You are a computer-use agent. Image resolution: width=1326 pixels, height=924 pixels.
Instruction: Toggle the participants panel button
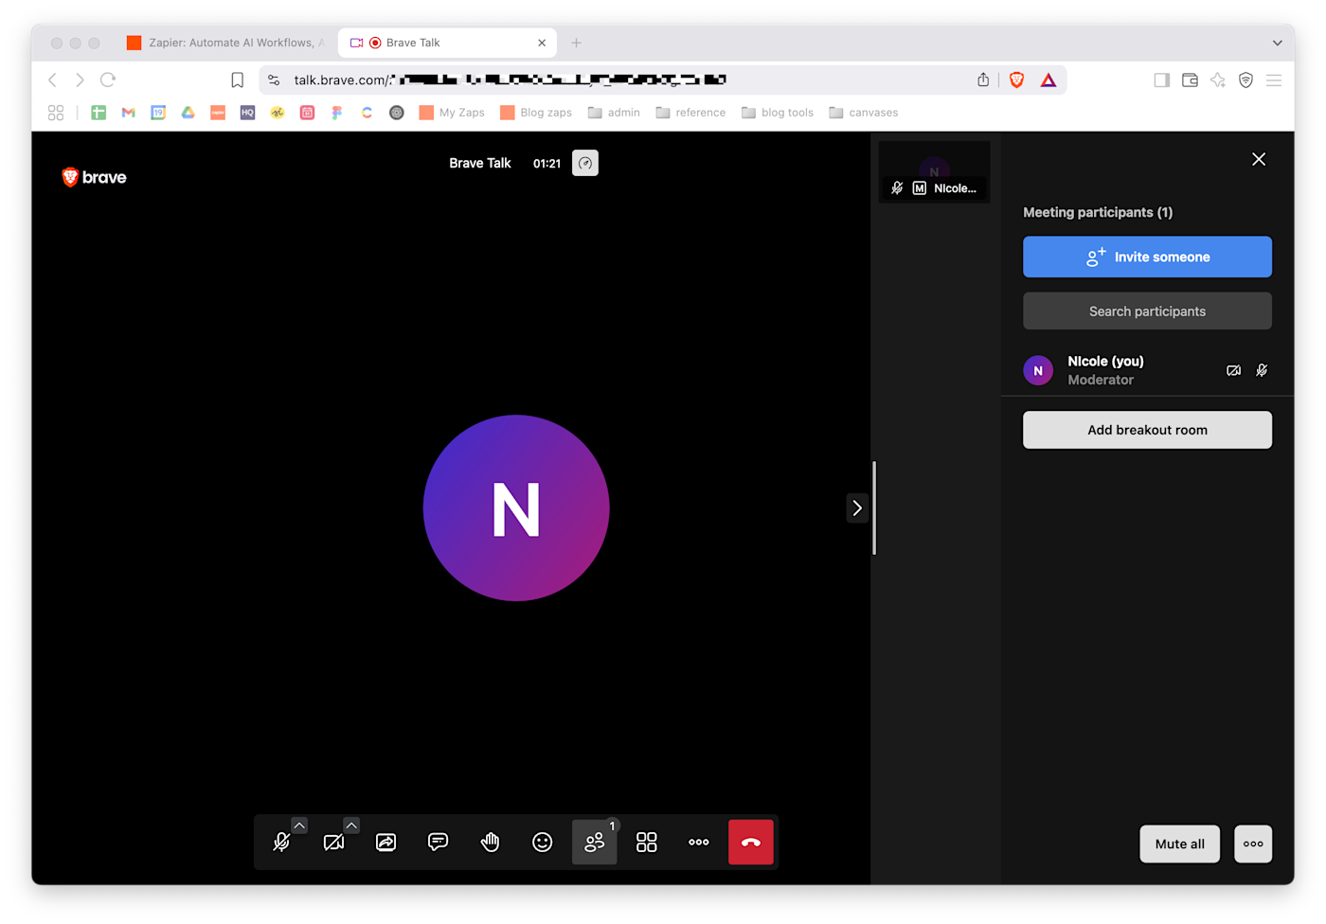[594, 843]
